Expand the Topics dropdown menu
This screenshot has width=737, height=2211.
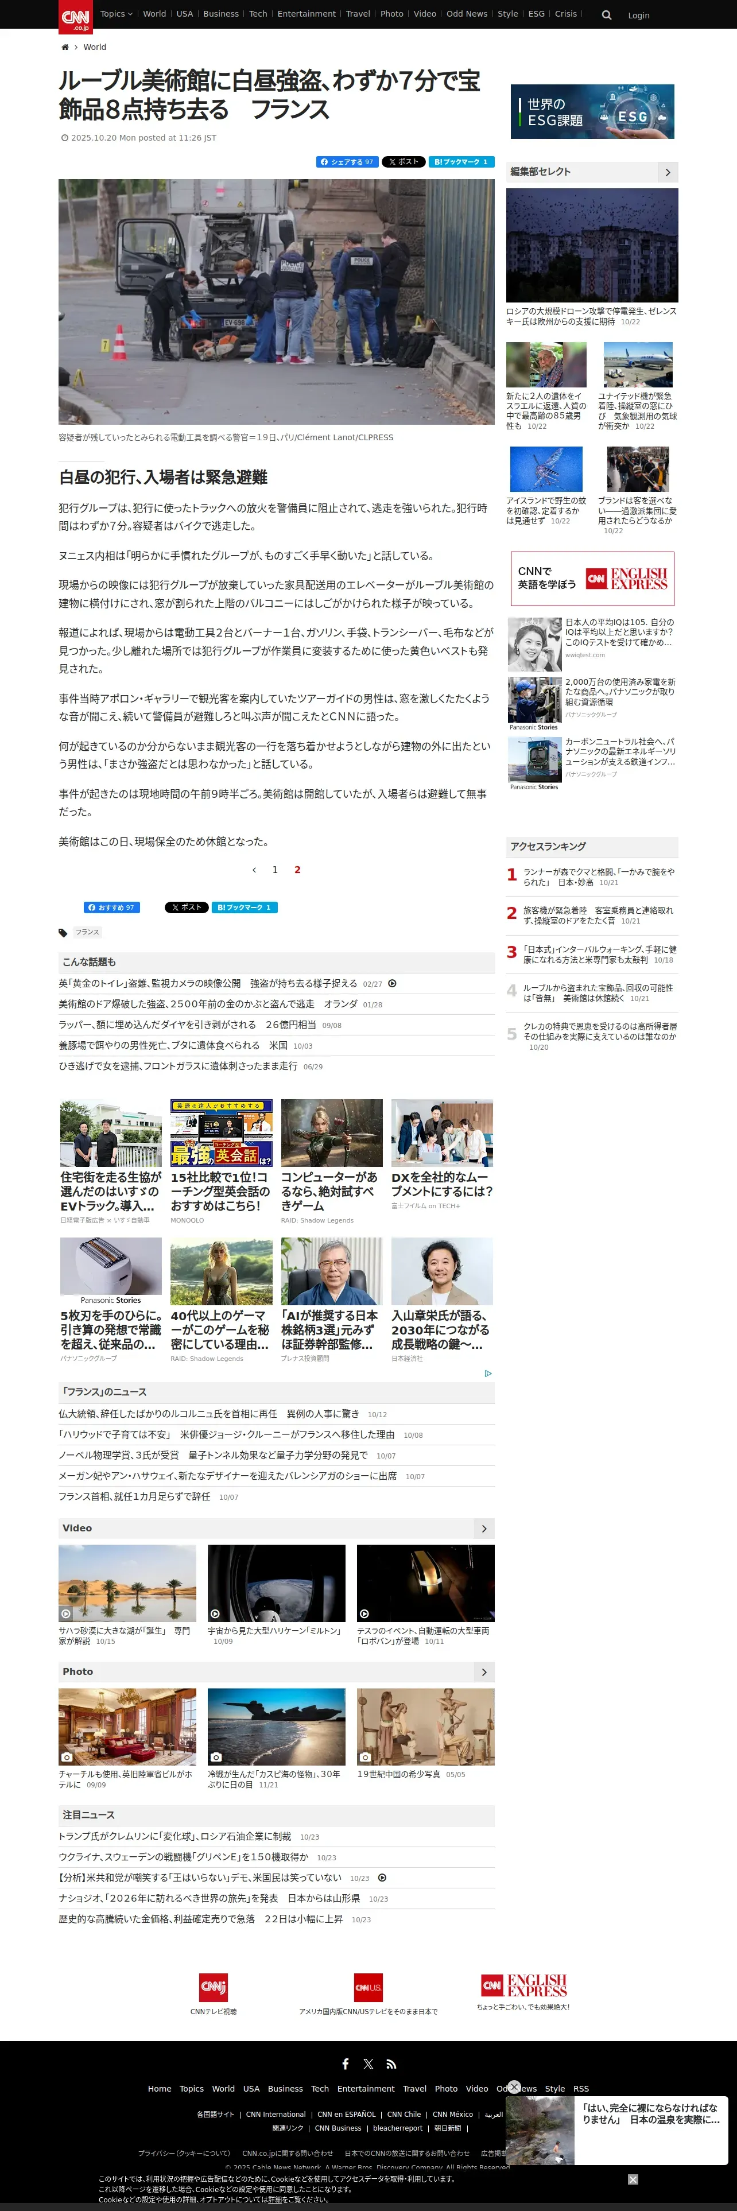tap(116, 14)
